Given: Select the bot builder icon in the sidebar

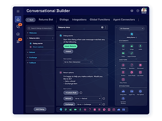Looking at the screenshot, I should [18, 19].
